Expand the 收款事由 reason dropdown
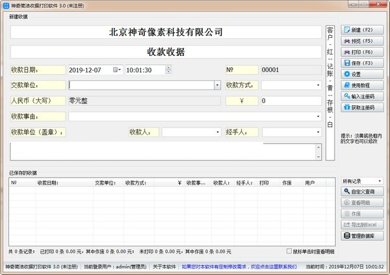This screenshot has width=390, height=275. click(318, 116)
